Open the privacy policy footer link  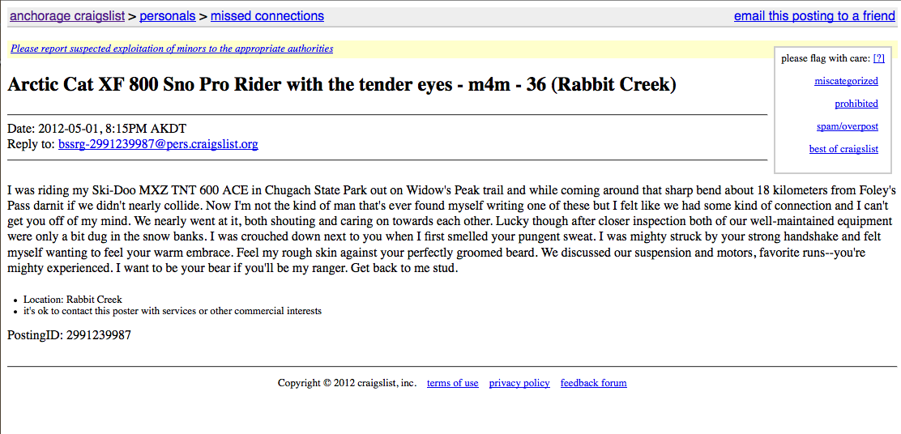point(519,383)
